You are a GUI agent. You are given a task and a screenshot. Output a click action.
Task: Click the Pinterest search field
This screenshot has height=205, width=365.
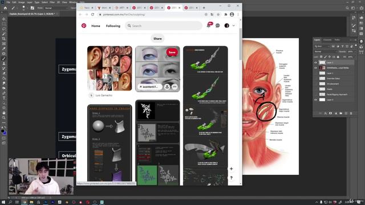(x=164, y=26)
